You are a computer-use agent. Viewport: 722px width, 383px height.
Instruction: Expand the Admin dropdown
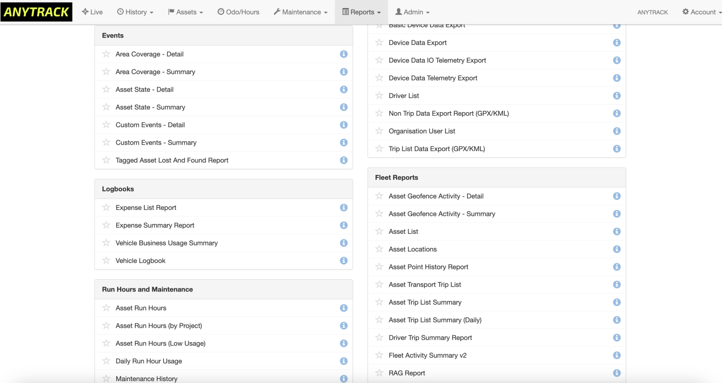click(x=412, y=12)
